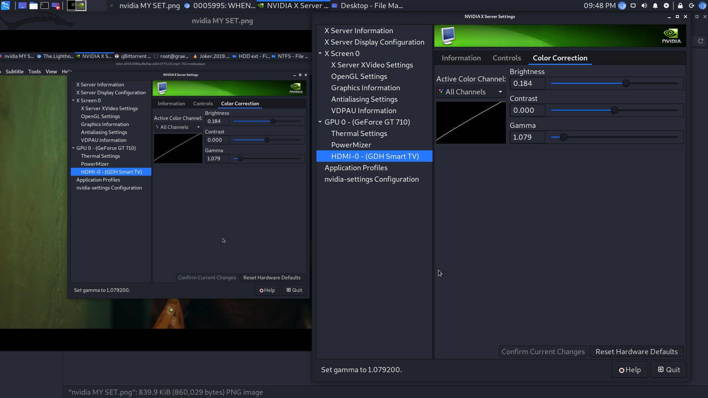Image resolution: width=708 pixels, height=398 pixels.
Task: Click the log out arrow icon
Action: point(691,6)
